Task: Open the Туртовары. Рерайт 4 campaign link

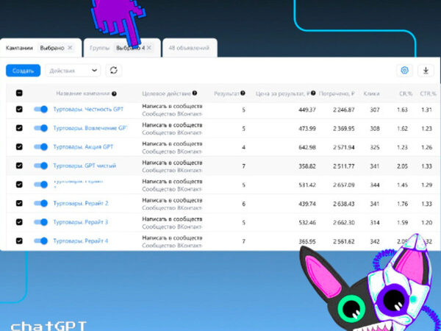Action: 81,241
